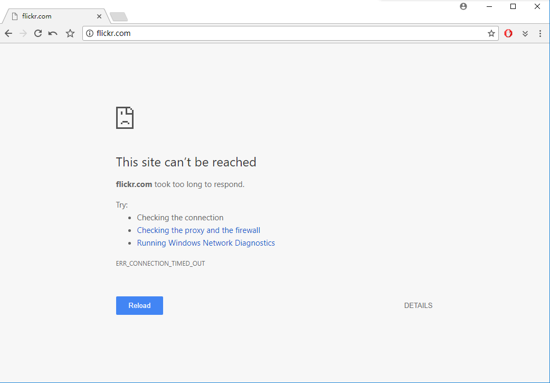The height and width of the screenshot is (383, 550).
Task: Click the 'This site can't be reached' heading
Action: [186, 162]
